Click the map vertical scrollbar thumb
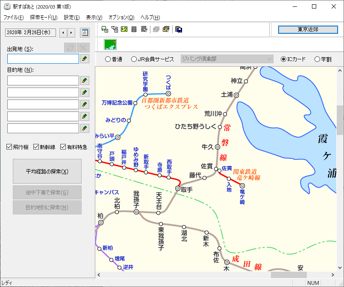 tap(340, 120)
